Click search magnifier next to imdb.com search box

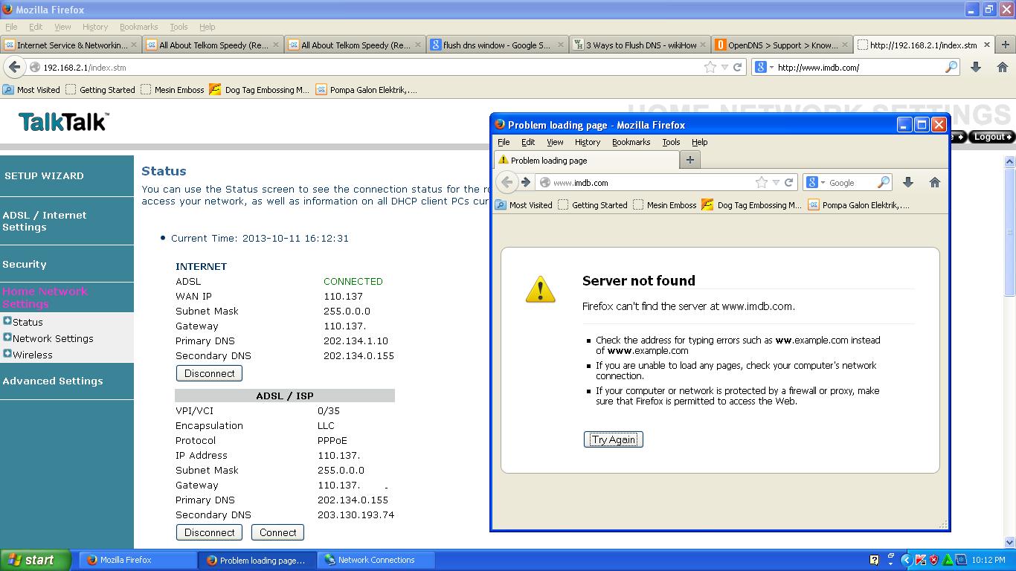coord(951,67)
